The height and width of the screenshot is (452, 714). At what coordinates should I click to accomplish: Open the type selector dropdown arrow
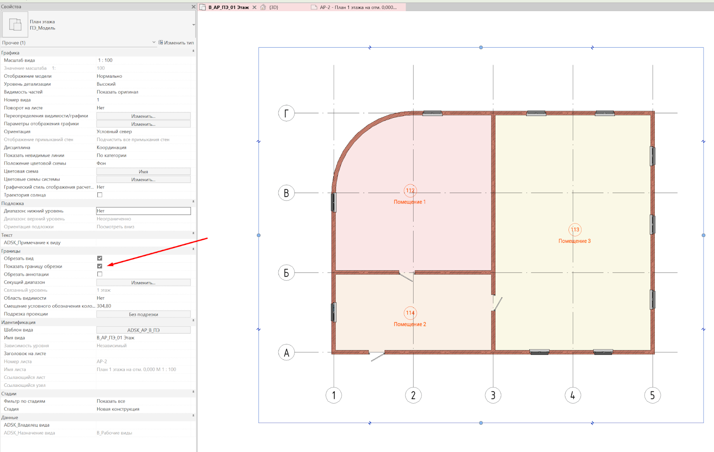point(194,25)
